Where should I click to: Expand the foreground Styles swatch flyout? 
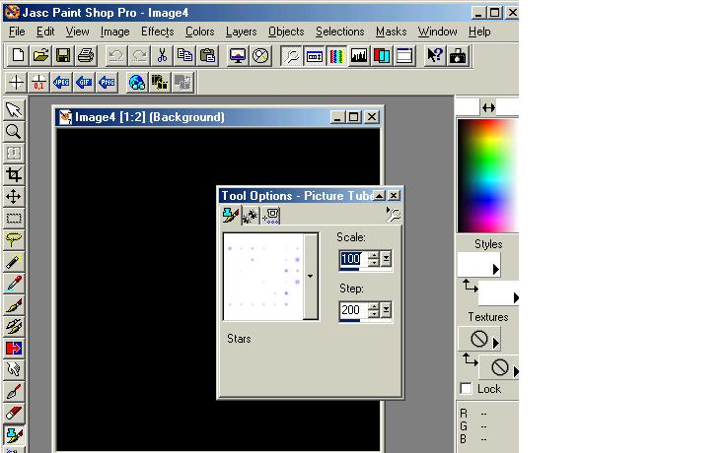[x=495, y=268]
